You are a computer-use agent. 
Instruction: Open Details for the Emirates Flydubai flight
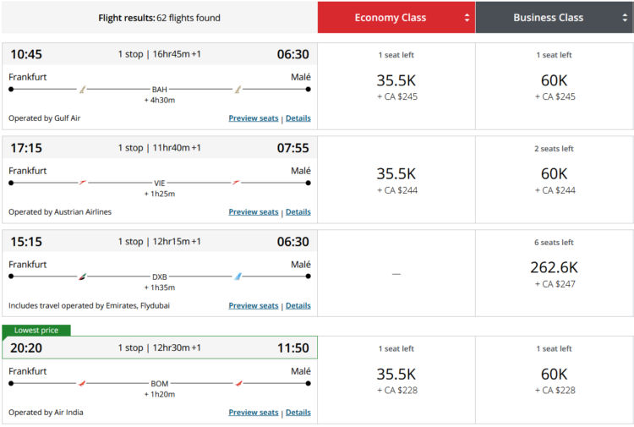point(298,306)
